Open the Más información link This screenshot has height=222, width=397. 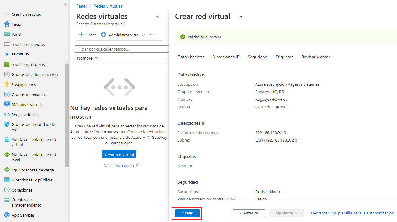[121, 165]
